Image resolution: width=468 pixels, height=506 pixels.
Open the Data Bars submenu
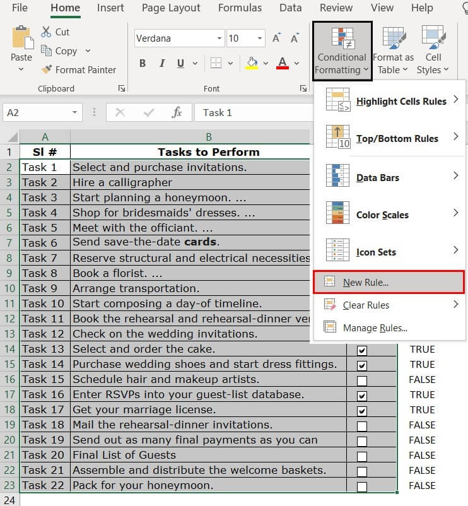(389, 176)
